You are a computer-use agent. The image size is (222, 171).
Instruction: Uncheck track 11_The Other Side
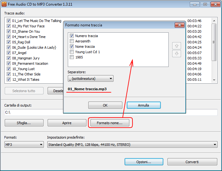click(9, 74)
